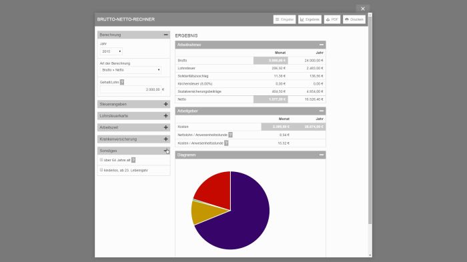Click help icon beside Kosten / Anwesenheitsstunde
467x262 pixels.
226,143
